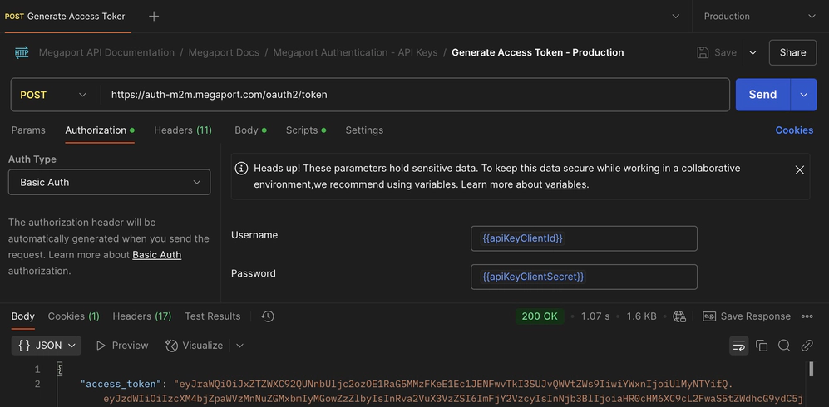Click the HTTP request type icon
The width and height of the screenshot is (829, 407).
[22, 53]
